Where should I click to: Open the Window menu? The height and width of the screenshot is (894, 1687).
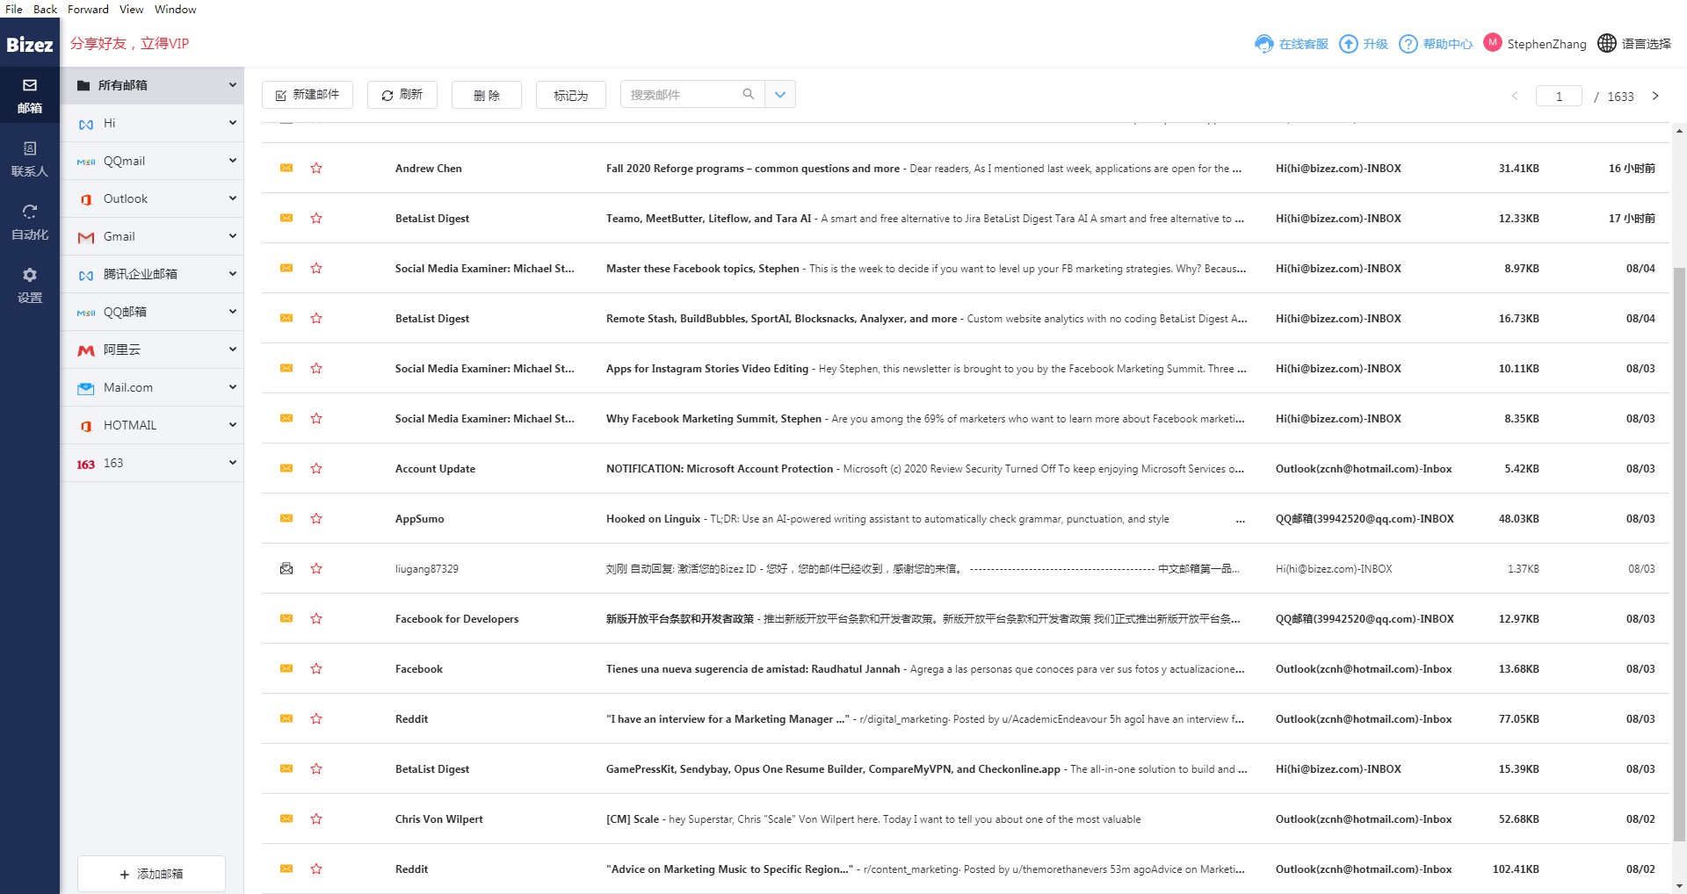point(176,9)
